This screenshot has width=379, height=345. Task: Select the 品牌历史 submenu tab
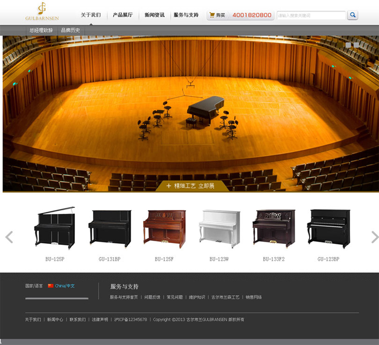pyautogui.click(x=70, y=30)
